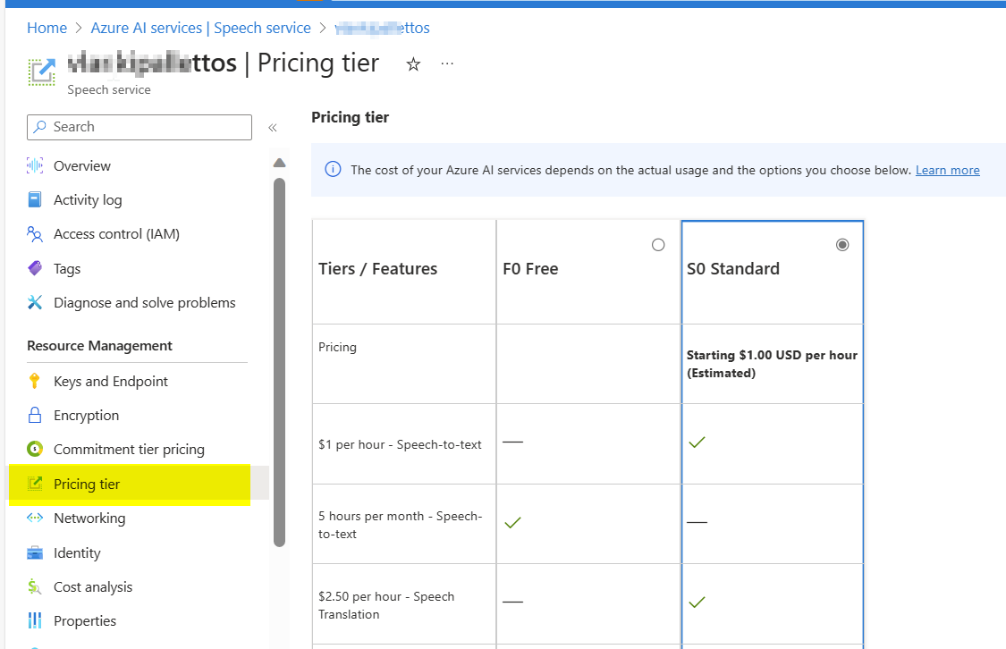
Task: Click the Properties bars icon
Action: pos(35,620)
